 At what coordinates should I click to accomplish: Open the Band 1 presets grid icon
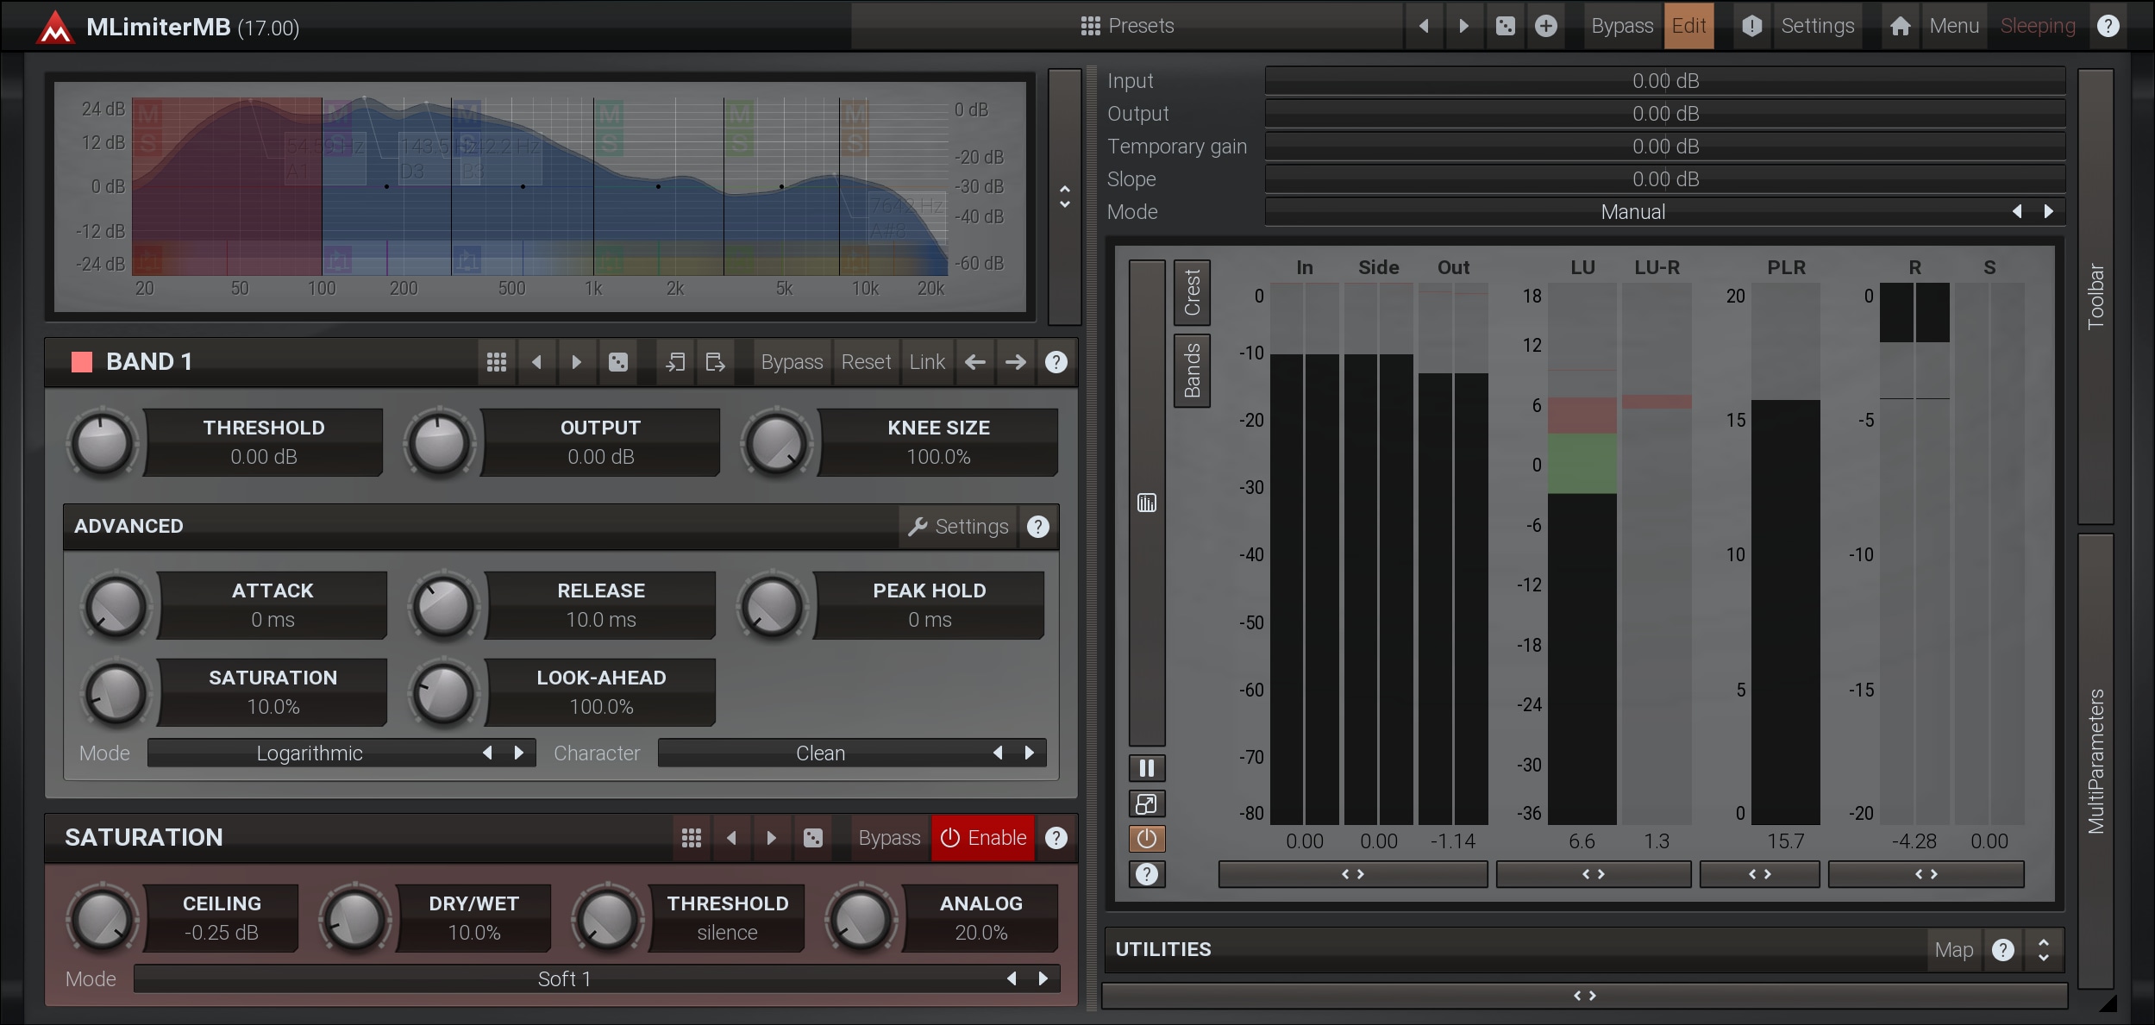496,362
